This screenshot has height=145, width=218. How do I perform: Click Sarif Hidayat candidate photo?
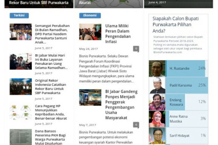pyautogui.click(x=157, y=136)
